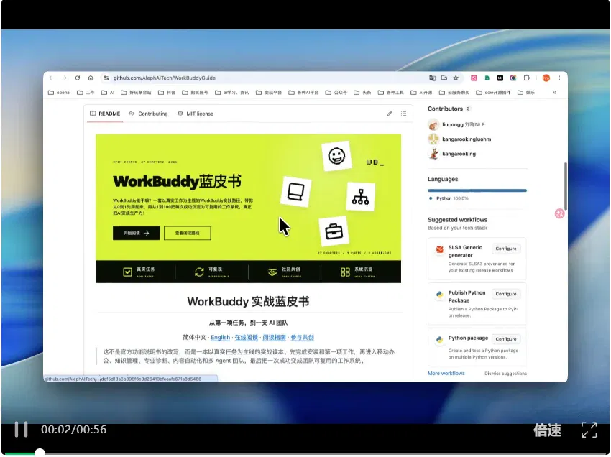The image size is (611, 457).
Task: Click the github.com address bar URL
Action: pyautogui.click(x=165, y=78)
